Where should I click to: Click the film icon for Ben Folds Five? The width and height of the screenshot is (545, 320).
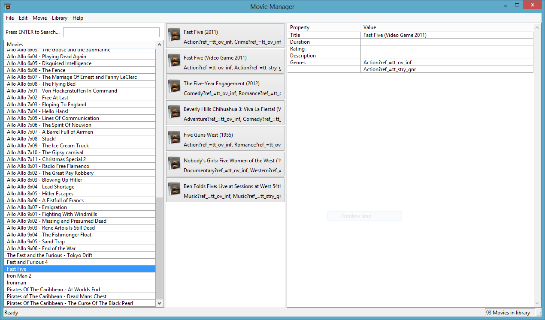[x=174, y=189]
